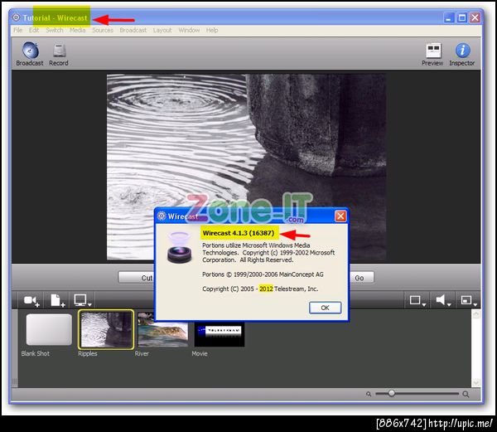Viewport: 497px width, 432px height.
Task: Click the Go button
Action: click(361, 278)
